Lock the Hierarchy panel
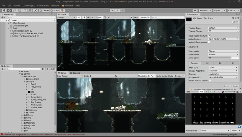The height and width of the screenshot is (137, 242). tap(51, 14)
